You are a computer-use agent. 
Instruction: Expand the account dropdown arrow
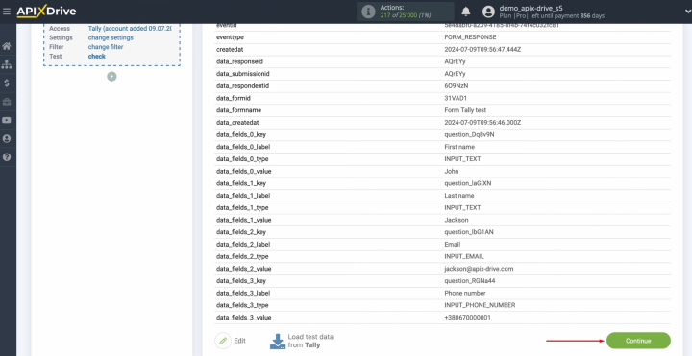tap(687, 12)
